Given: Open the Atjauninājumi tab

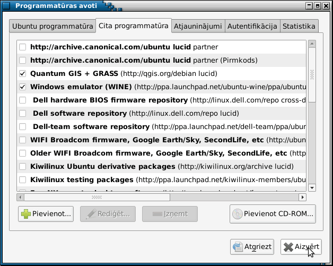Looking at the screenshot, I should (198, 26).
